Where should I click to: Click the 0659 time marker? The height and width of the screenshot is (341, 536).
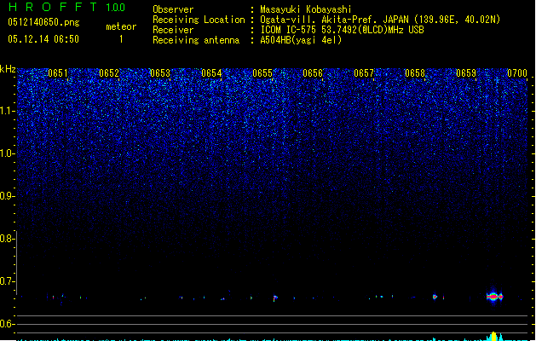click(x=466, y=73)
